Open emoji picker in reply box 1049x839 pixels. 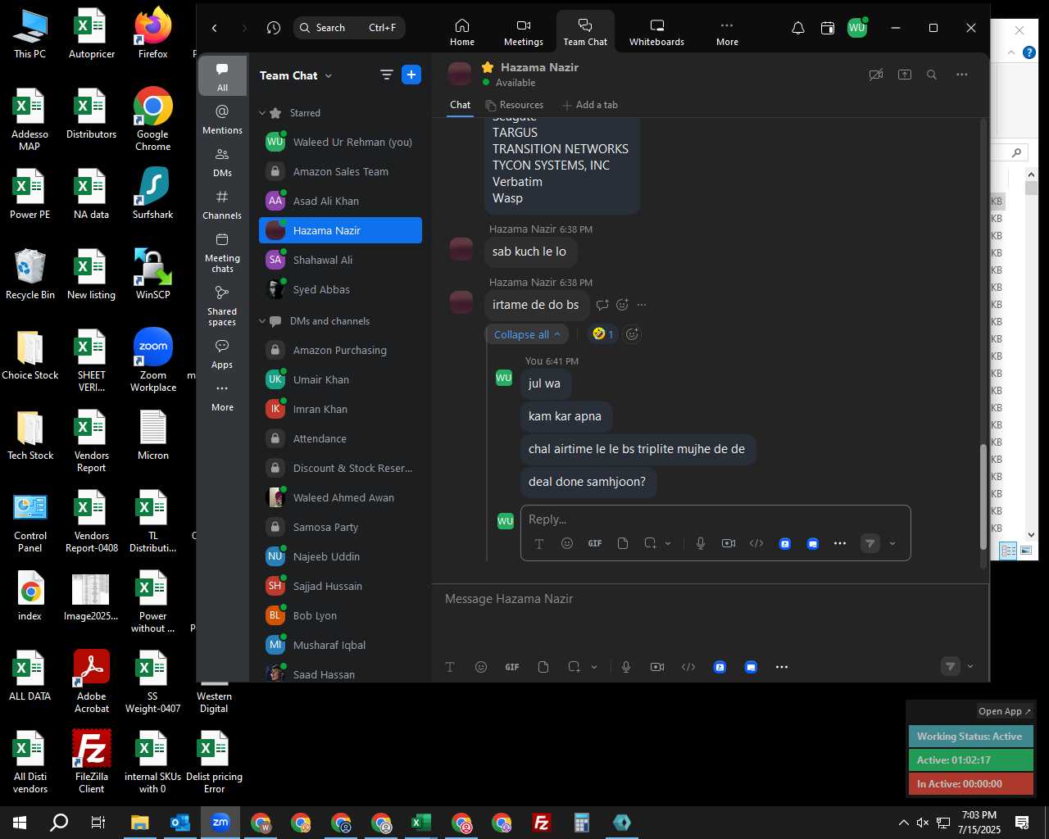coord(567,543)
